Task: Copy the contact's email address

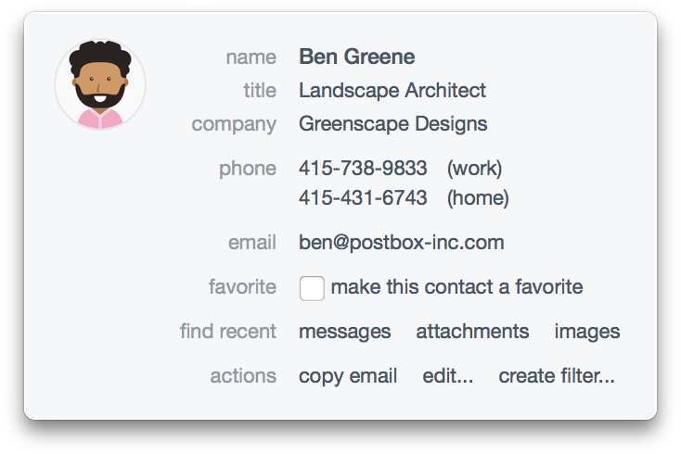Action: tap(348, 376)
